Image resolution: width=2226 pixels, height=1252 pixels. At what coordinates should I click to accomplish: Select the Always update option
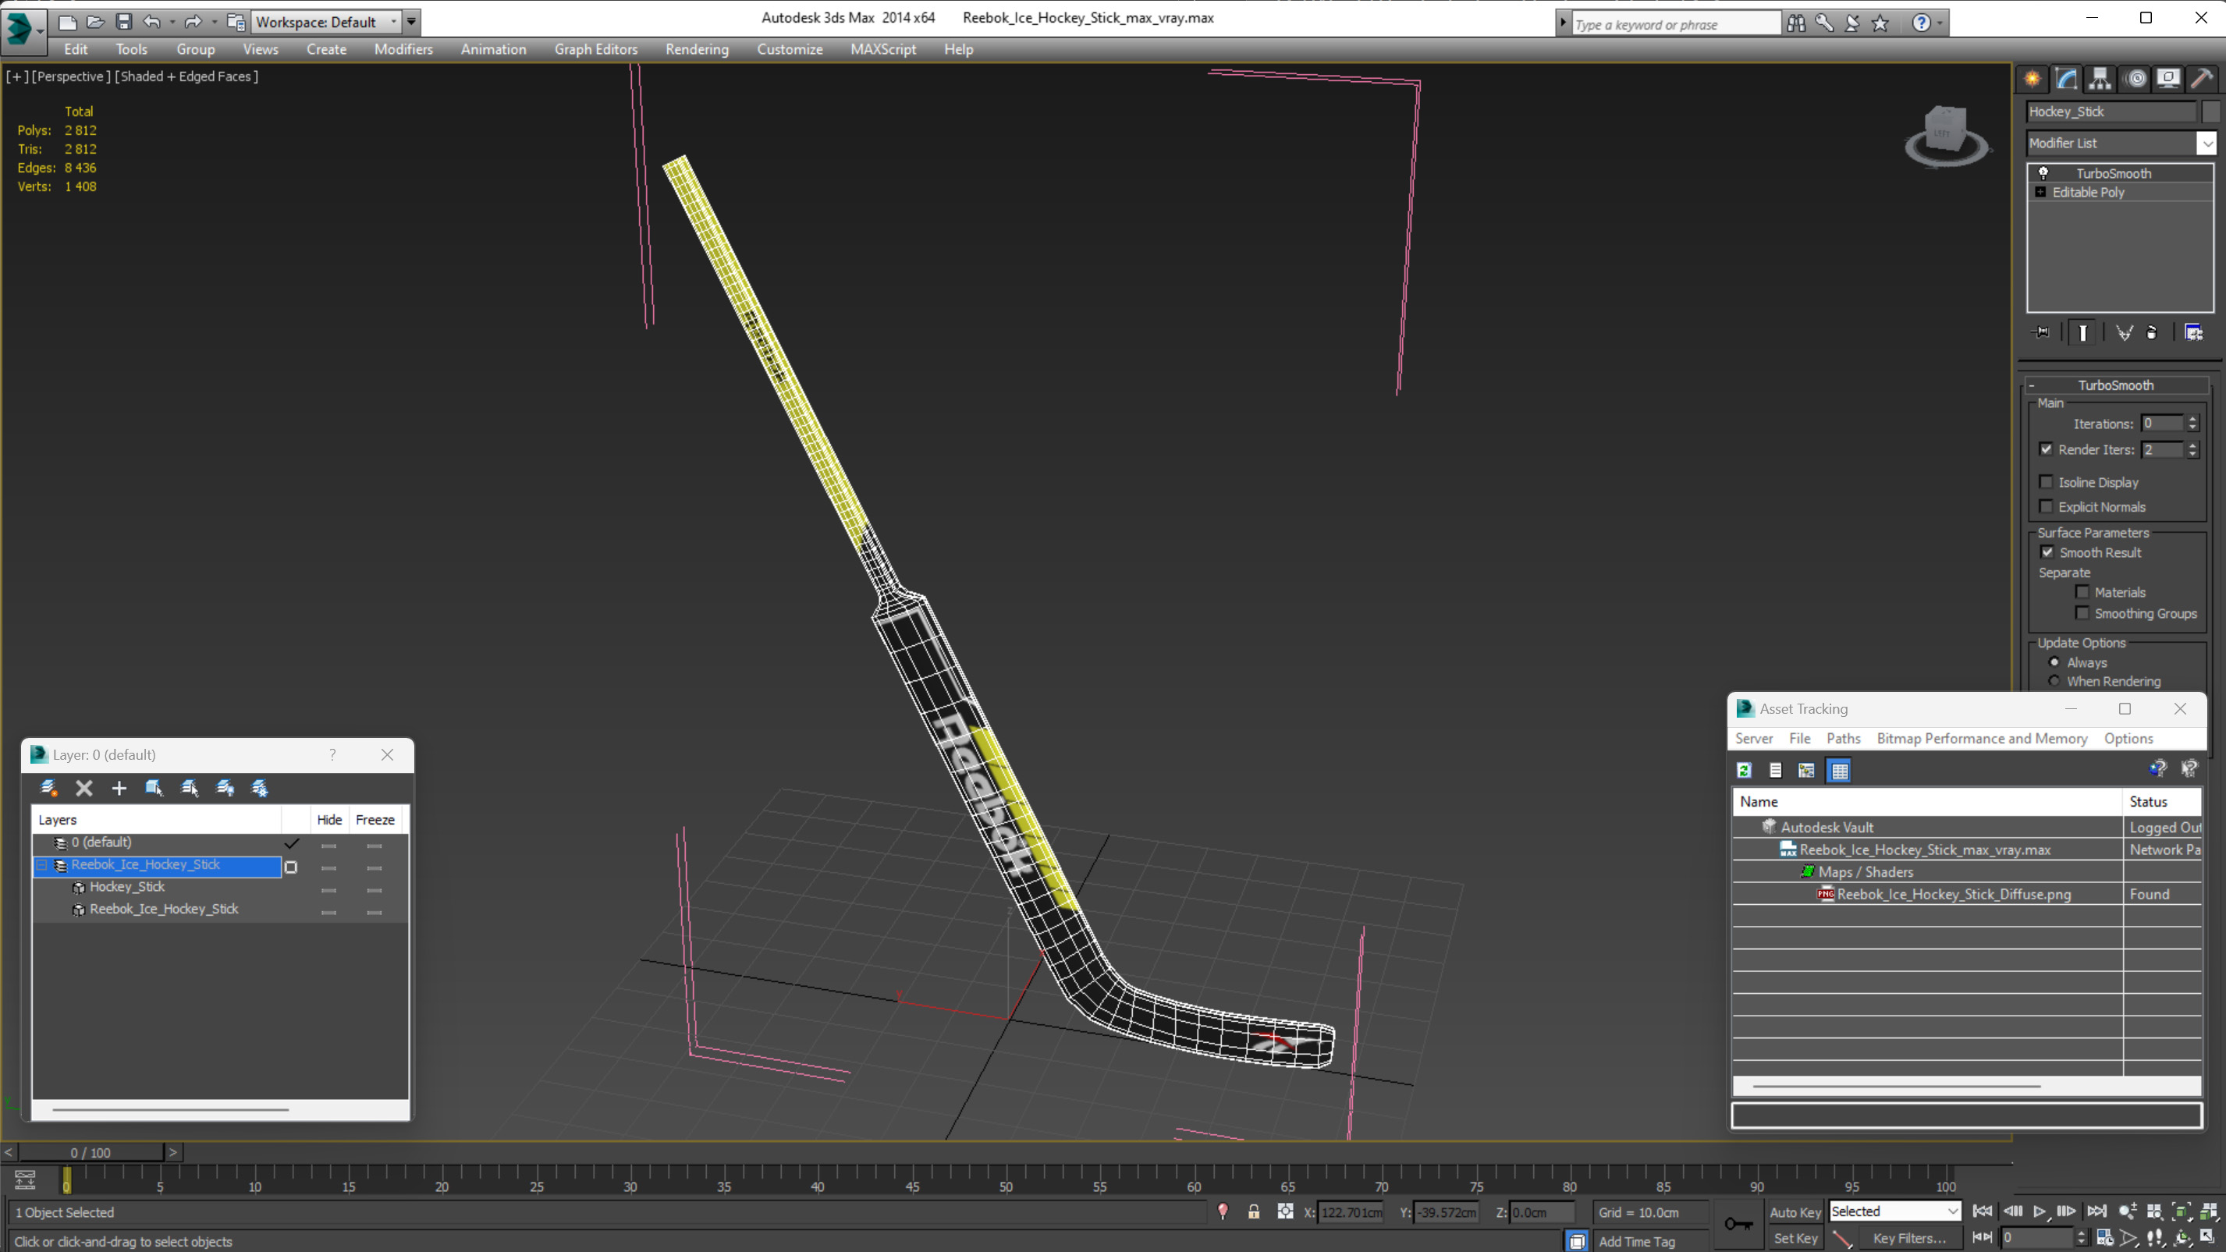[2054, 661]
